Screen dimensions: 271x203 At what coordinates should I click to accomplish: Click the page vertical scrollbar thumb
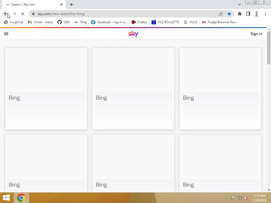click(269, 48)
